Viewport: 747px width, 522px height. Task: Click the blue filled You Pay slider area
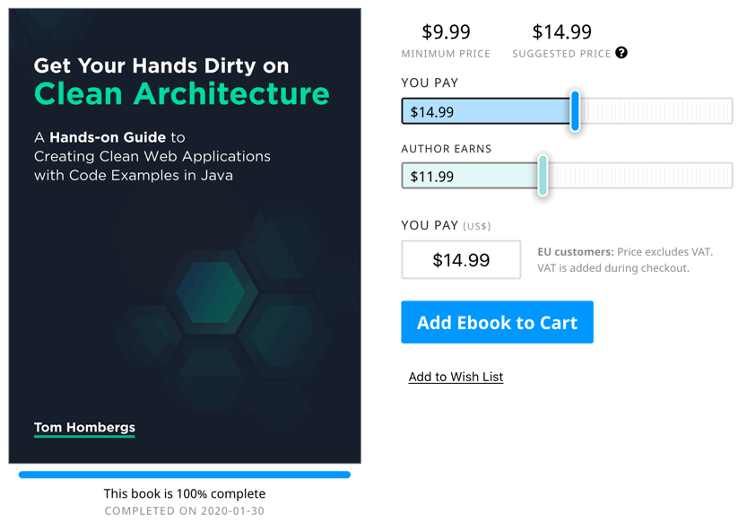tap(486, 111)
